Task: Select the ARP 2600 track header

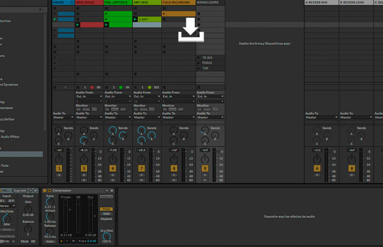Action: 146,2
